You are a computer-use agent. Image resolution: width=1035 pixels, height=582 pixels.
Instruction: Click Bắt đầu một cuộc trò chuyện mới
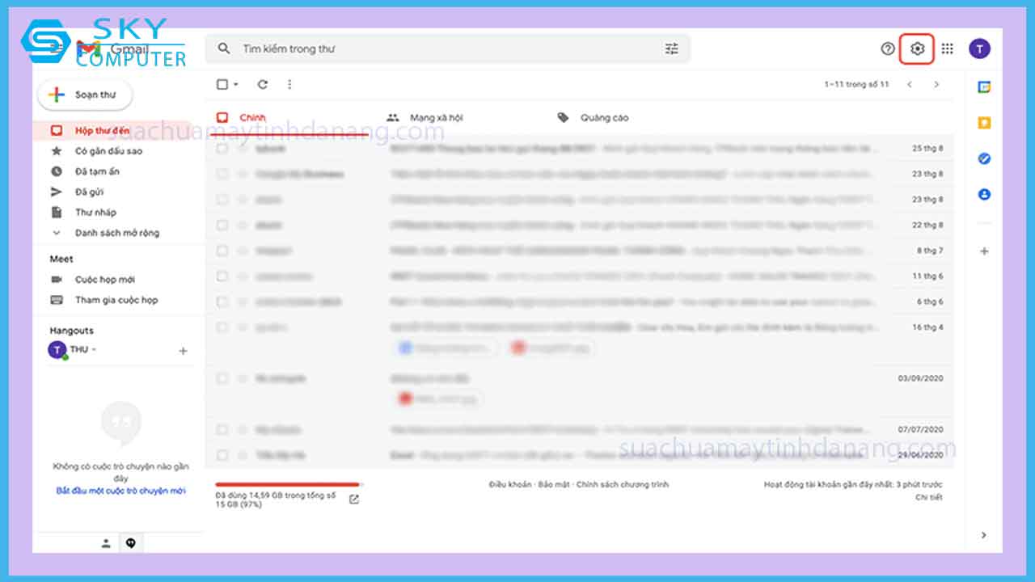click(x=120, y=491)
